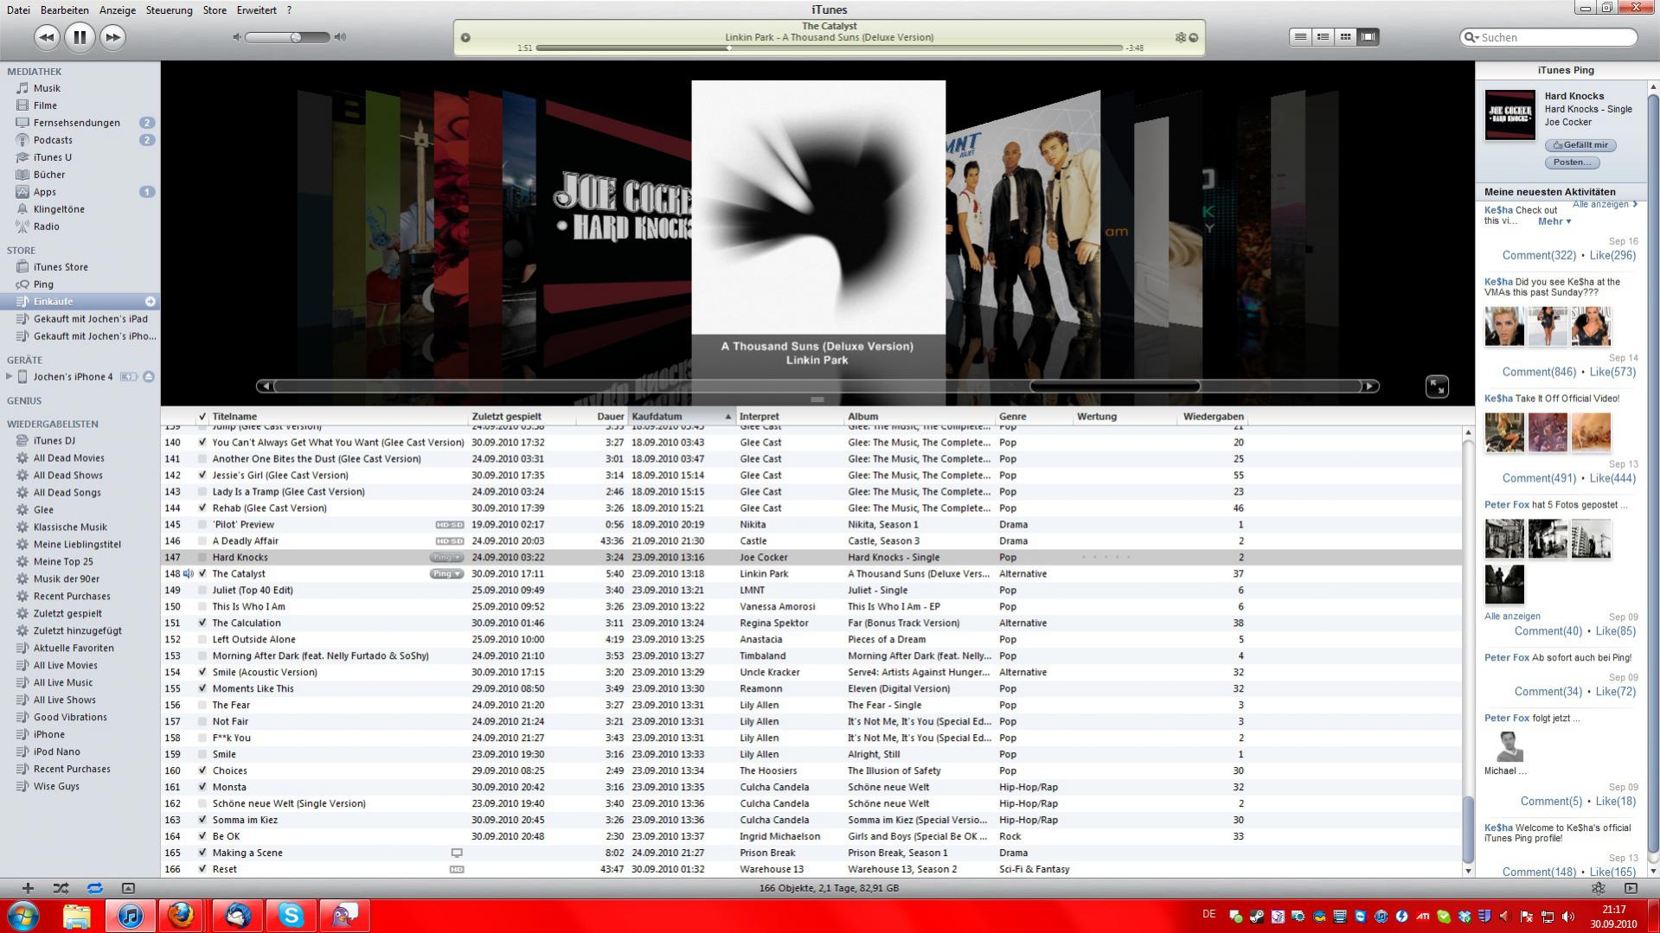Open the Bearbeiten menu
1660x933 pixels.
65,10
